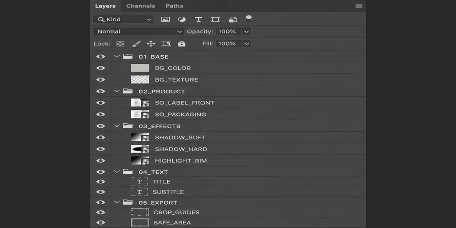This screenshot has height=228, width=456.
Task: Click the TITLE type layer icon
Action: click(139, 182)
